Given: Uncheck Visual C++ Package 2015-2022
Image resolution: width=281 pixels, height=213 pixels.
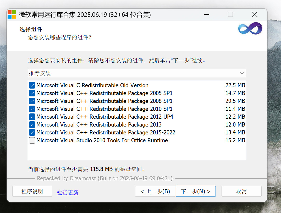Looking at the screenshot, I should click(x=32, y=133).
